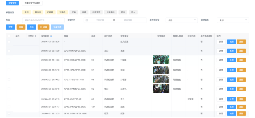Tick the select-all checkbox in the table header
This screenshot has height=118, width=255.
(x=9, y=36)
